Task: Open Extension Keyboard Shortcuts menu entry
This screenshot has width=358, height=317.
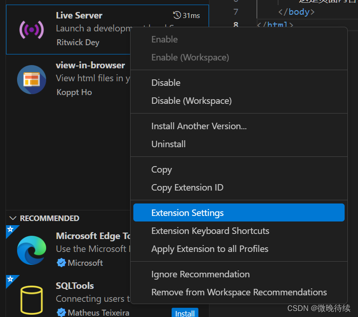Action: [x=239, y=231]
